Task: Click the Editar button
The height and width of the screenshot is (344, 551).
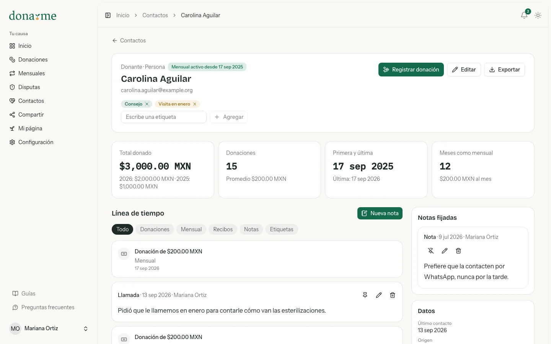Action: (x=464, y=70)
